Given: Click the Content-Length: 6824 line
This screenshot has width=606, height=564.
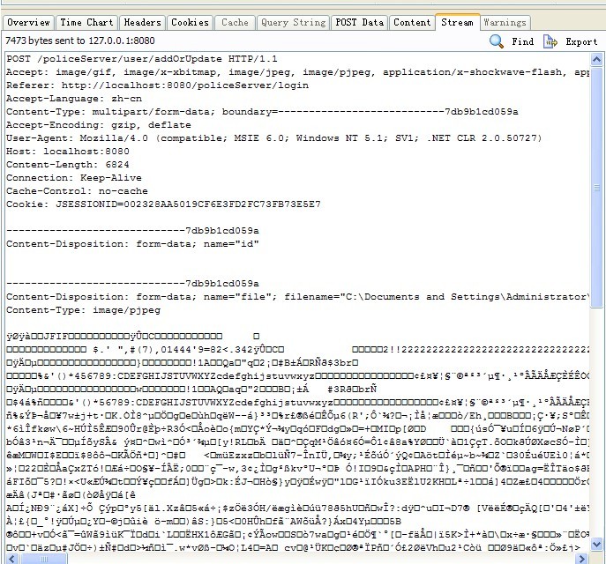Looking at the screenshot, I should [x=68, y=165].
